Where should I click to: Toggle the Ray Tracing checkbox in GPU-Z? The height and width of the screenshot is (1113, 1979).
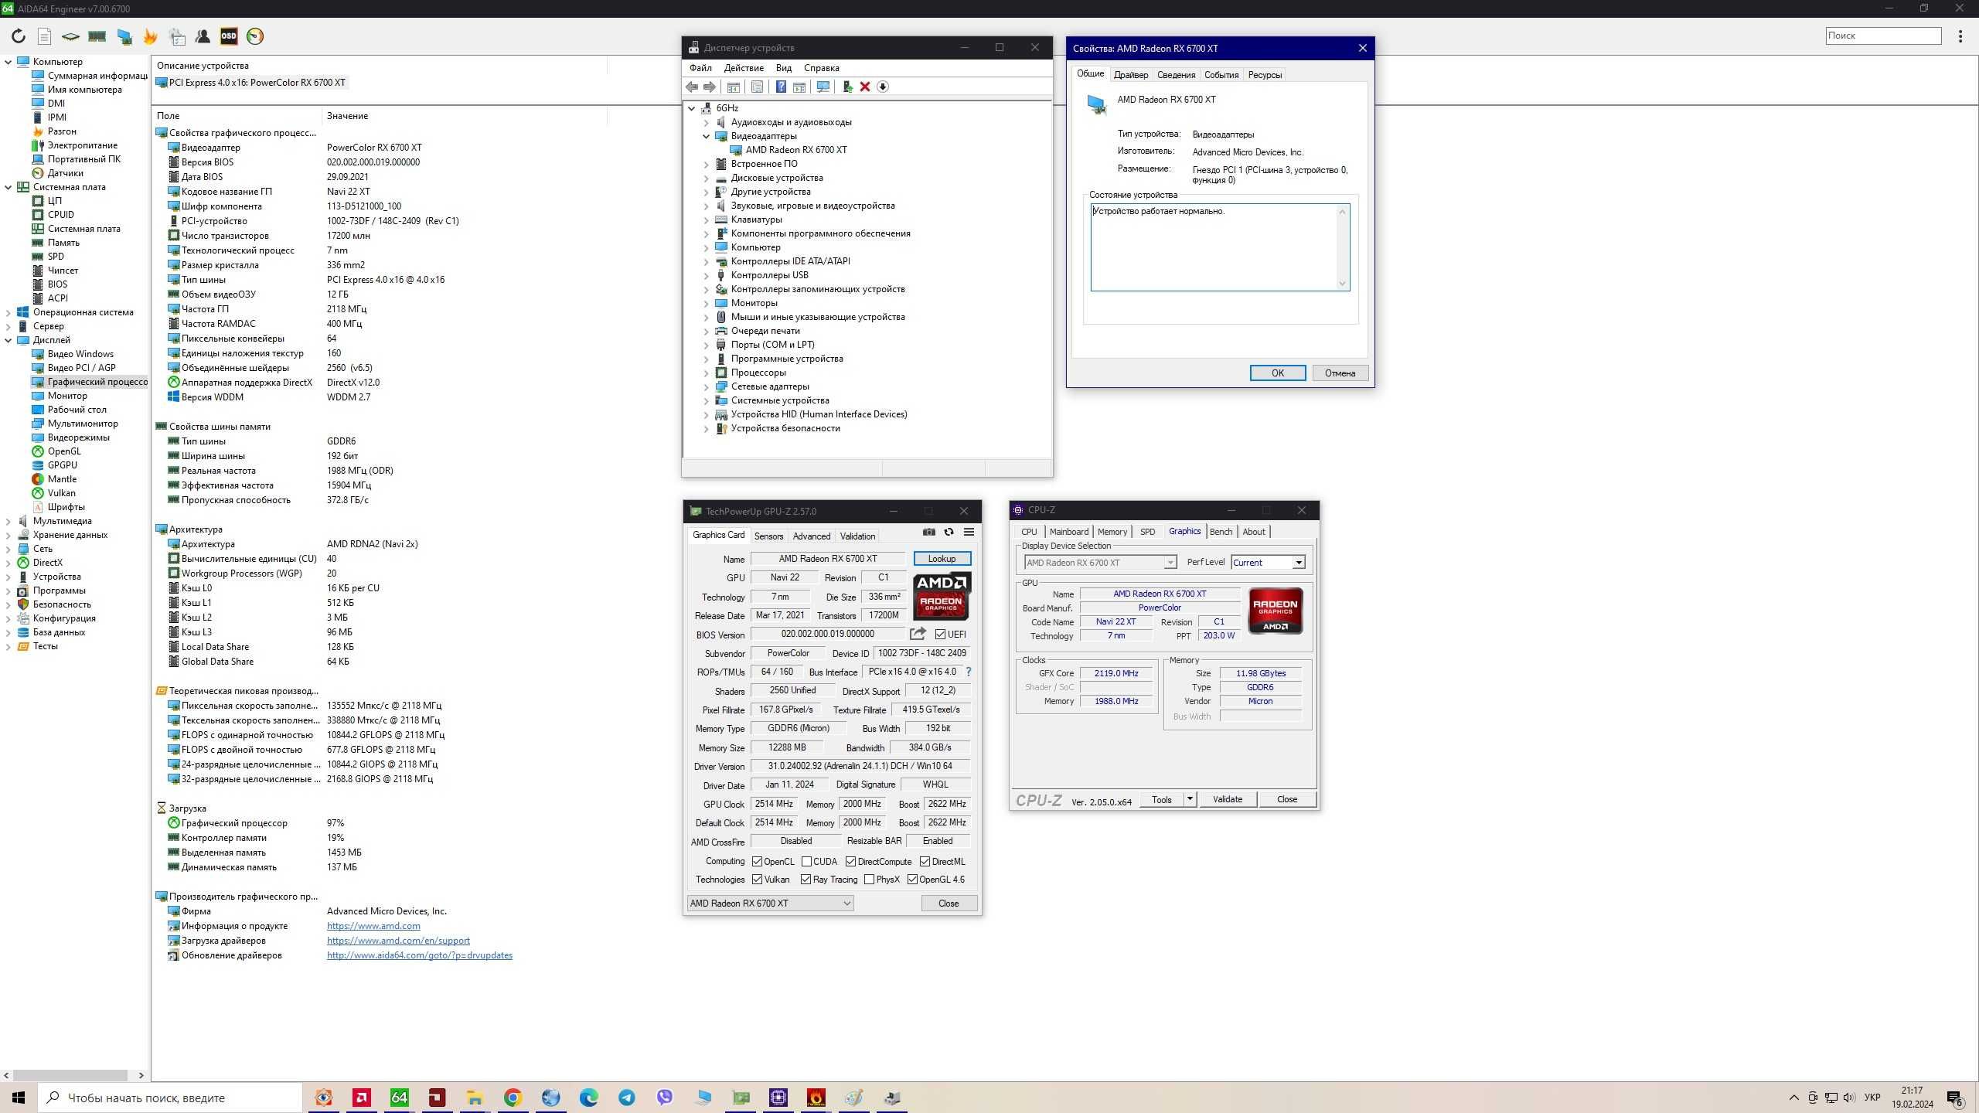pos(806,880)
